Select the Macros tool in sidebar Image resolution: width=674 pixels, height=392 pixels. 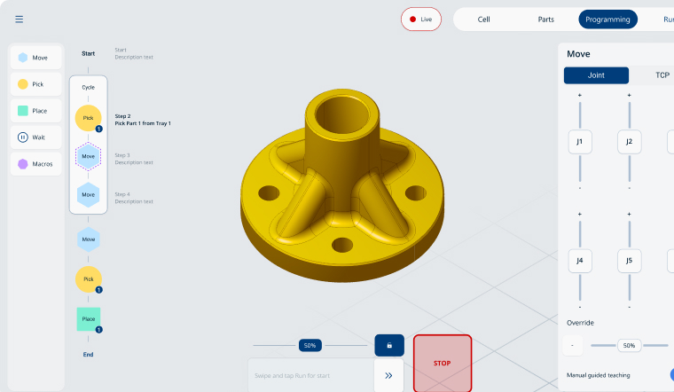(x=37, y=164)
